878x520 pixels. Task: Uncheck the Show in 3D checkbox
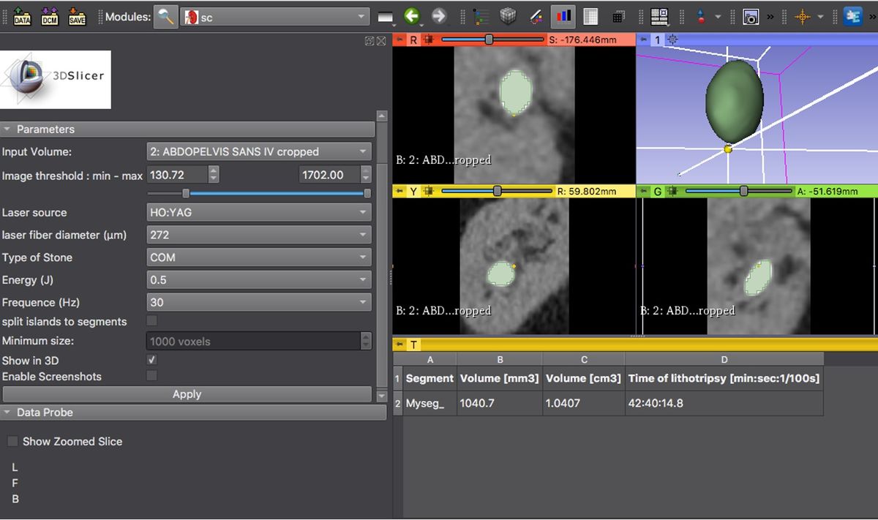coord(151,360)
